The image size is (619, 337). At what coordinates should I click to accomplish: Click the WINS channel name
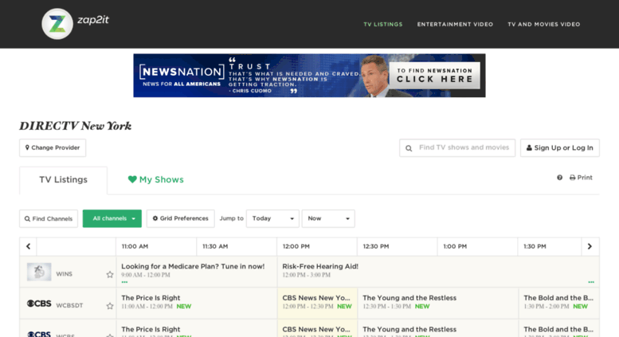coord(64,274)
